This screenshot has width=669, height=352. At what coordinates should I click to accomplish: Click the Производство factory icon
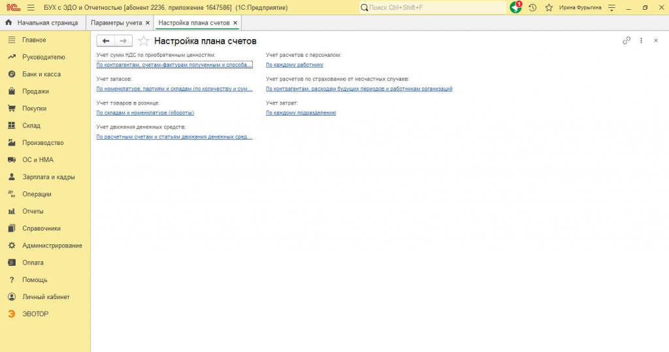click(12, 142)
